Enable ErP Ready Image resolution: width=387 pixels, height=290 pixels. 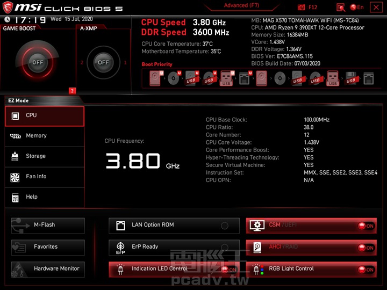coord(225,247)
